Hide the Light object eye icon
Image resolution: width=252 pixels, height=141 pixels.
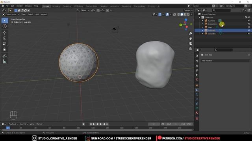click(x=249, y=27)
